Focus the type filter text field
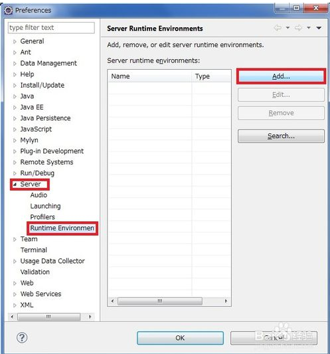 (51, 28)
